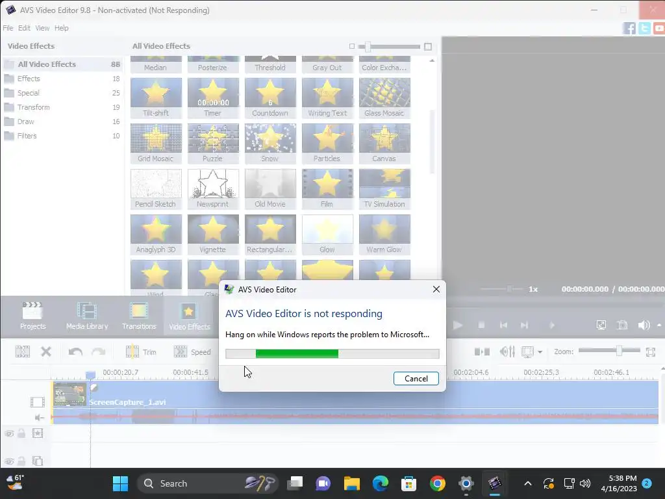Click the Redo arrow icon

click(x=99, y=352)
